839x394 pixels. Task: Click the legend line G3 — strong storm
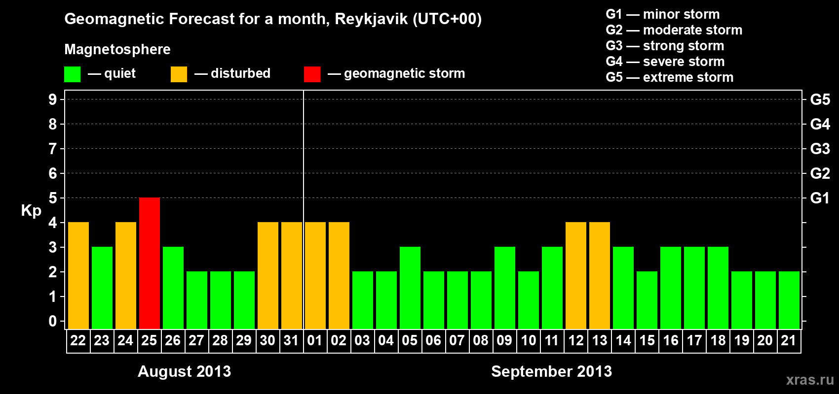(x=665, y=46)
